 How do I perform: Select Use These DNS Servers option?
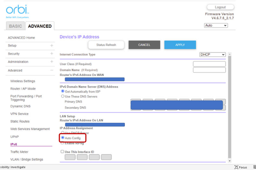click(63, 96)
